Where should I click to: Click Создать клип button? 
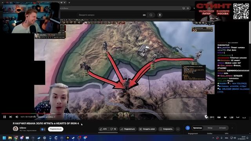[x=147, y=129]
